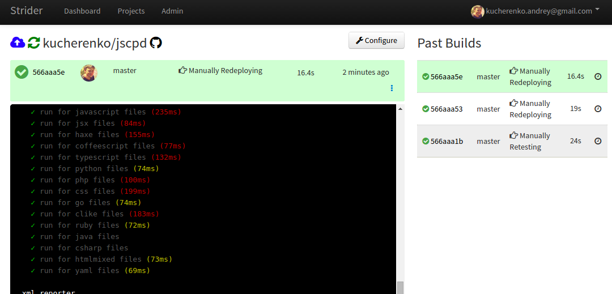612x294 pixels.
Task: Click the Configure button
Action: (376, 41)
